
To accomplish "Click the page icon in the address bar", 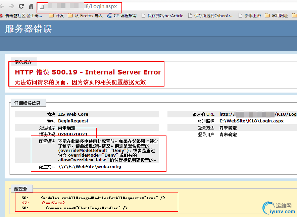I will pos(42,6).
